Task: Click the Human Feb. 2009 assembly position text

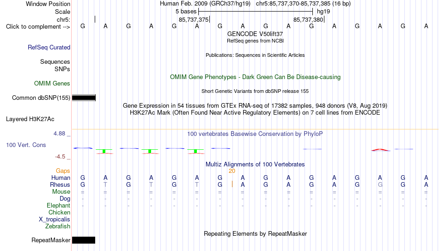Action: (255, 4)
